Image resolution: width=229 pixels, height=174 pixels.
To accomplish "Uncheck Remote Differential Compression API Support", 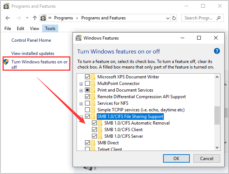I will 87,96.
